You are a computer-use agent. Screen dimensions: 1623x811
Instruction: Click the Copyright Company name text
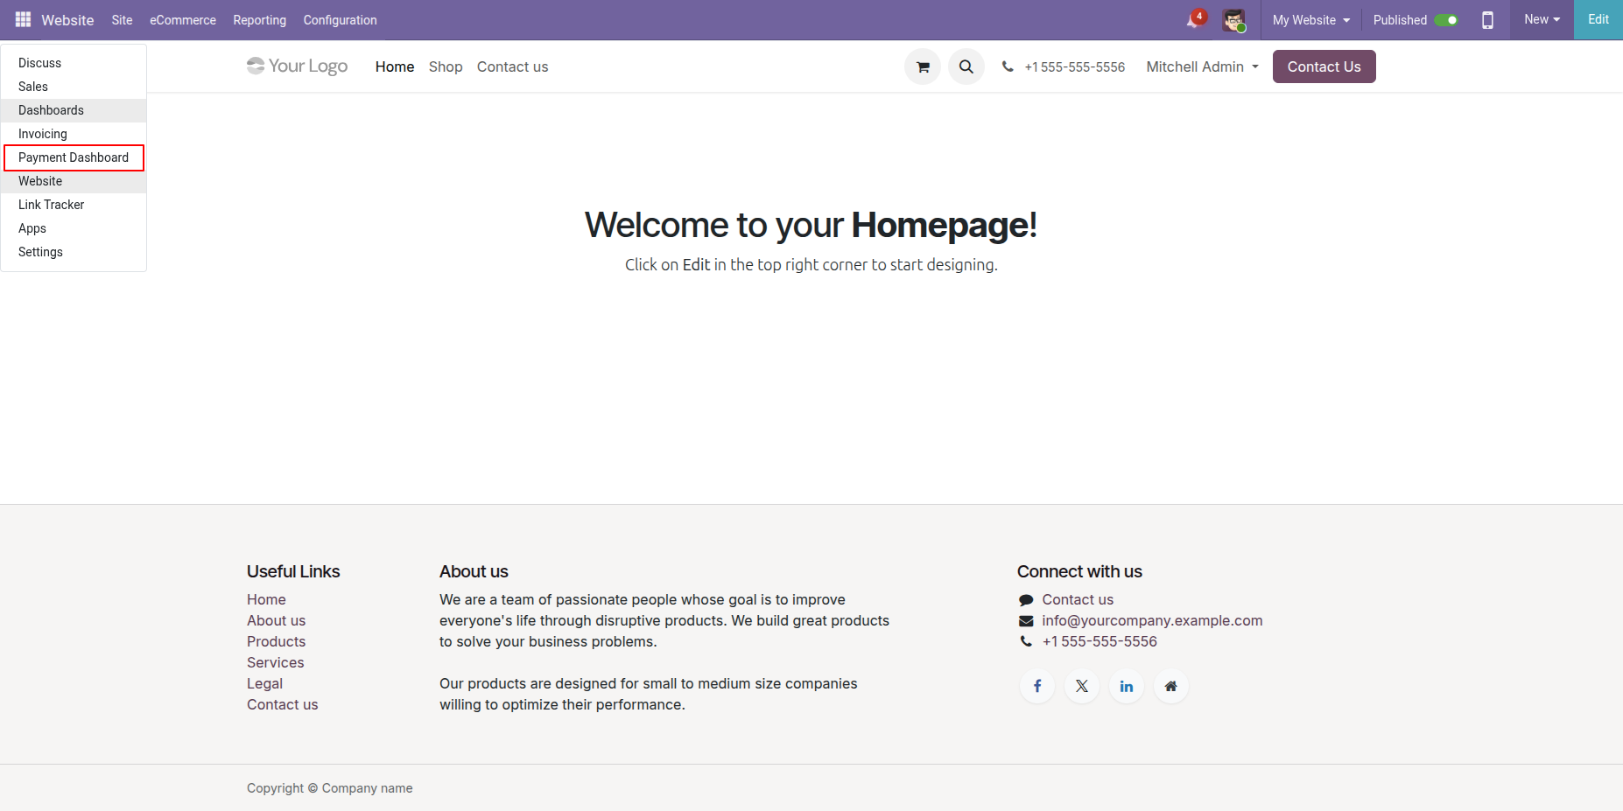coord(329,788)
